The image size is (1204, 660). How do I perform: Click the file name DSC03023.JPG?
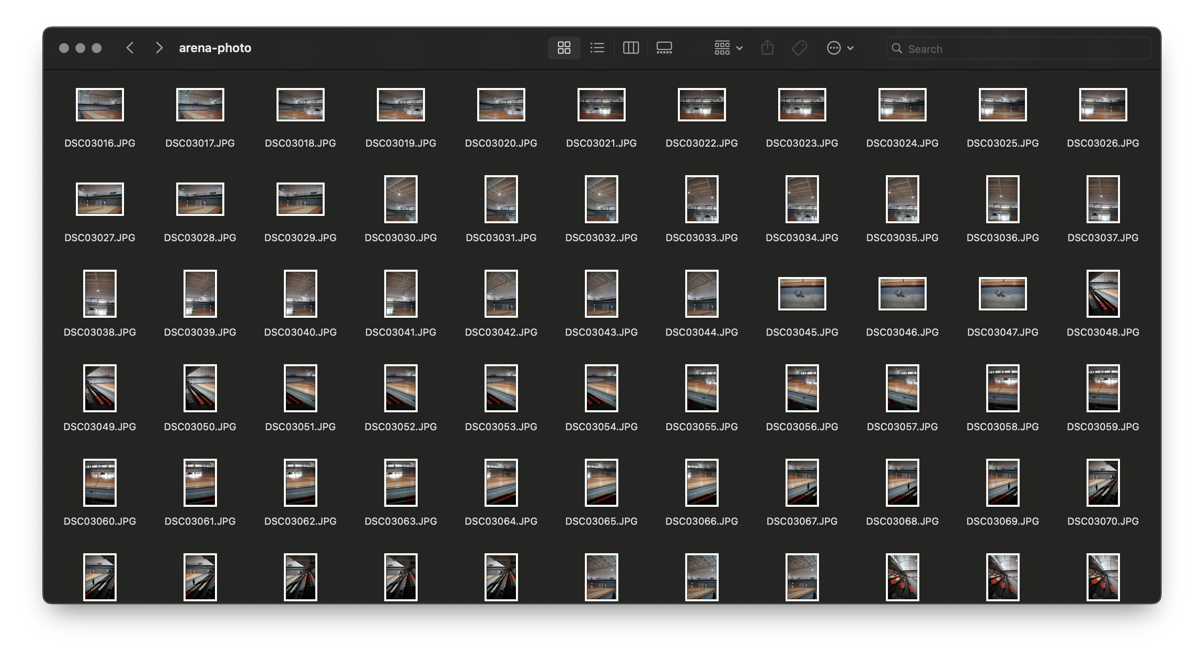[802, 143]
